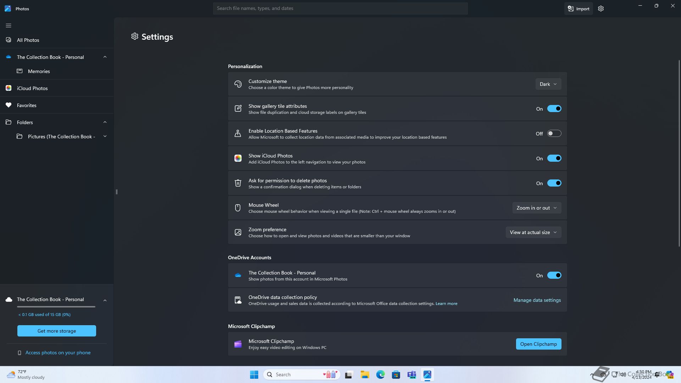Click the palette icon beside Customize theme
Screen dimensions: 681x383
click(238, 84)
